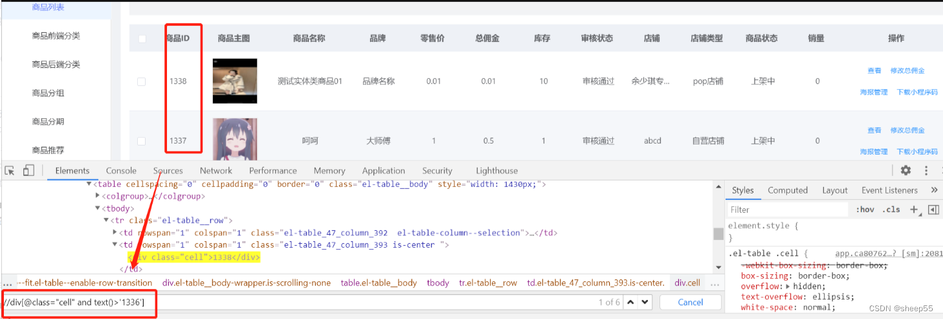
Task: Open the Application tab
Action: (x=383, y=171)
